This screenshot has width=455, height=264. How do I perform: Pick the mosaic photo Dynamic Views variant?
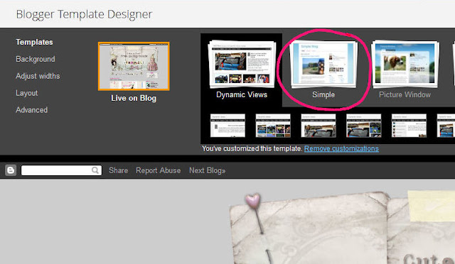363,125
